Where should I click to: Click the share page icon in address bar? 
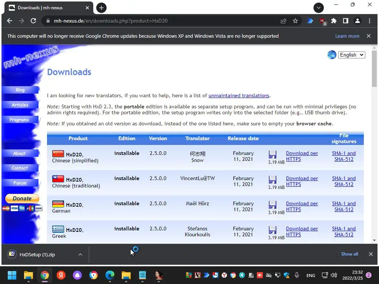click(284, 21)
